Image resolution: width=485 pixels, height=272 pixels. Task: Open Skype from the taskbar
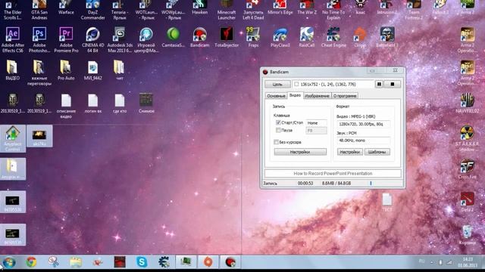[142, 262]
